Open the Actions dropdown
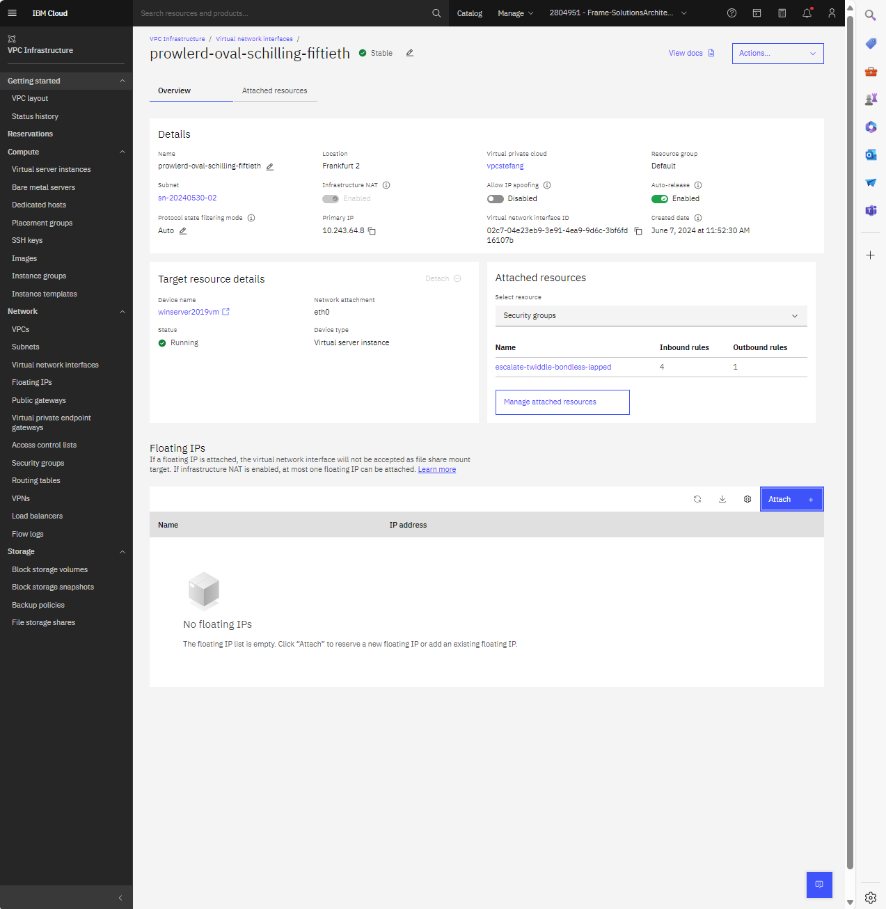The image size is (886, 909). [777, 53]
